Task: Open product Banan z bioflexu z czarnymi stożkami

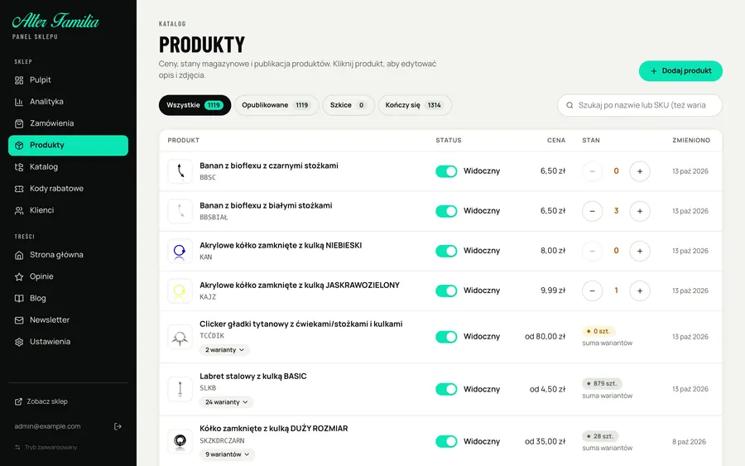Action: click(x=269, y=166)
